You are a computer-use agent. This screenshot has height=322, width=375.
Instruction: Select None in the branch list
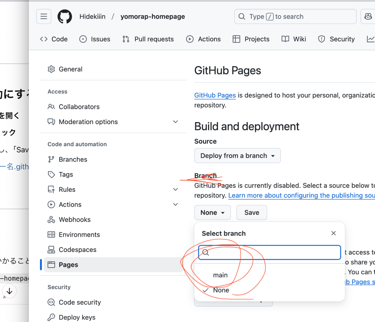[x=221, y=290]
